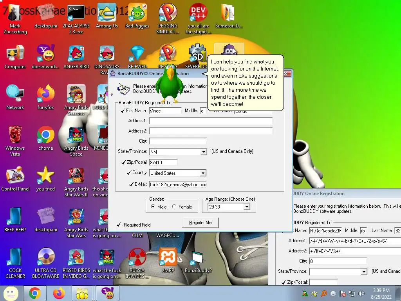This screenshot has height=301, width=401.
Task: Click the Zip/Postal field with 87410
Action: point(163,162)
